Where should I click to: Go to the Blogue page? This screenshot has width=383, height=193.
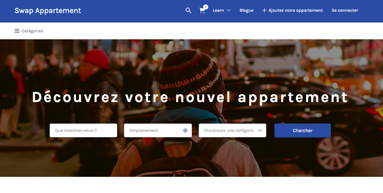(247, 10)
